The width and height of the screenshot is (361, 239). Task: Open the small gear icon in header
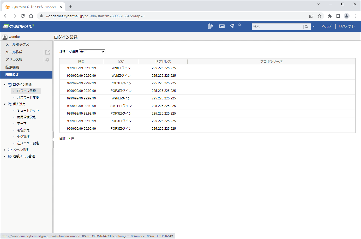[240, 25]
